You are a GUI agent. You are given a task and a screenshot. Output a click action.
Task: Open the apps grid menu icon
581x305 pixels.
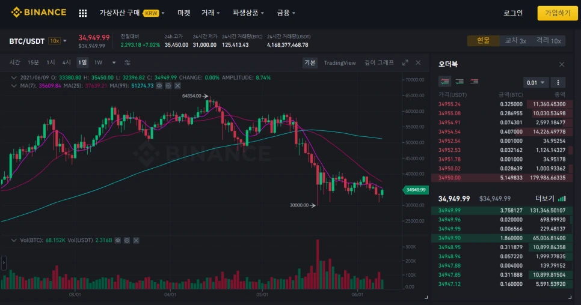(83, 13)
